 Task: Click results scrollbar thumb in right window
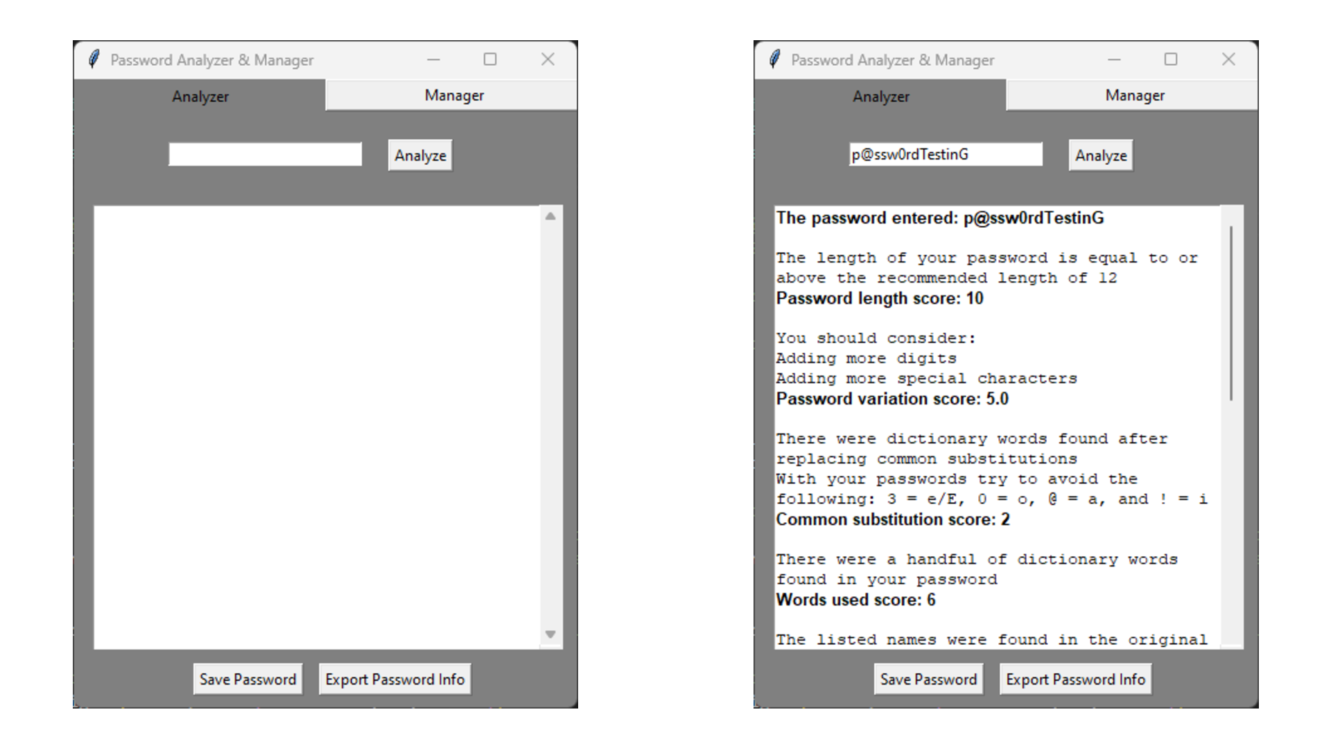point(1231,313)
